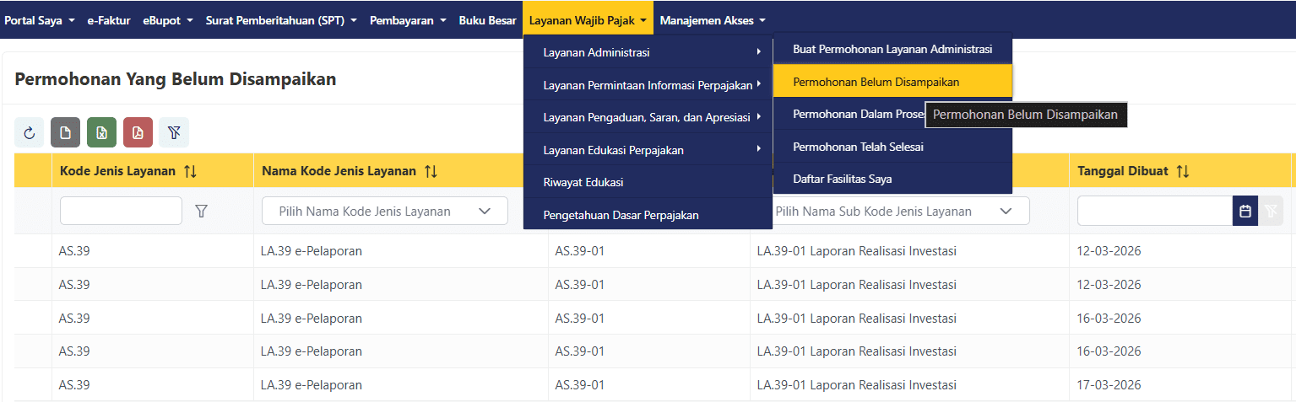Click LA.39-01 Laporan Realisasi Investasi in the 17-03-2026 row
The height and width of the screenshot is (402, 1296).
(x=857, y=384)
